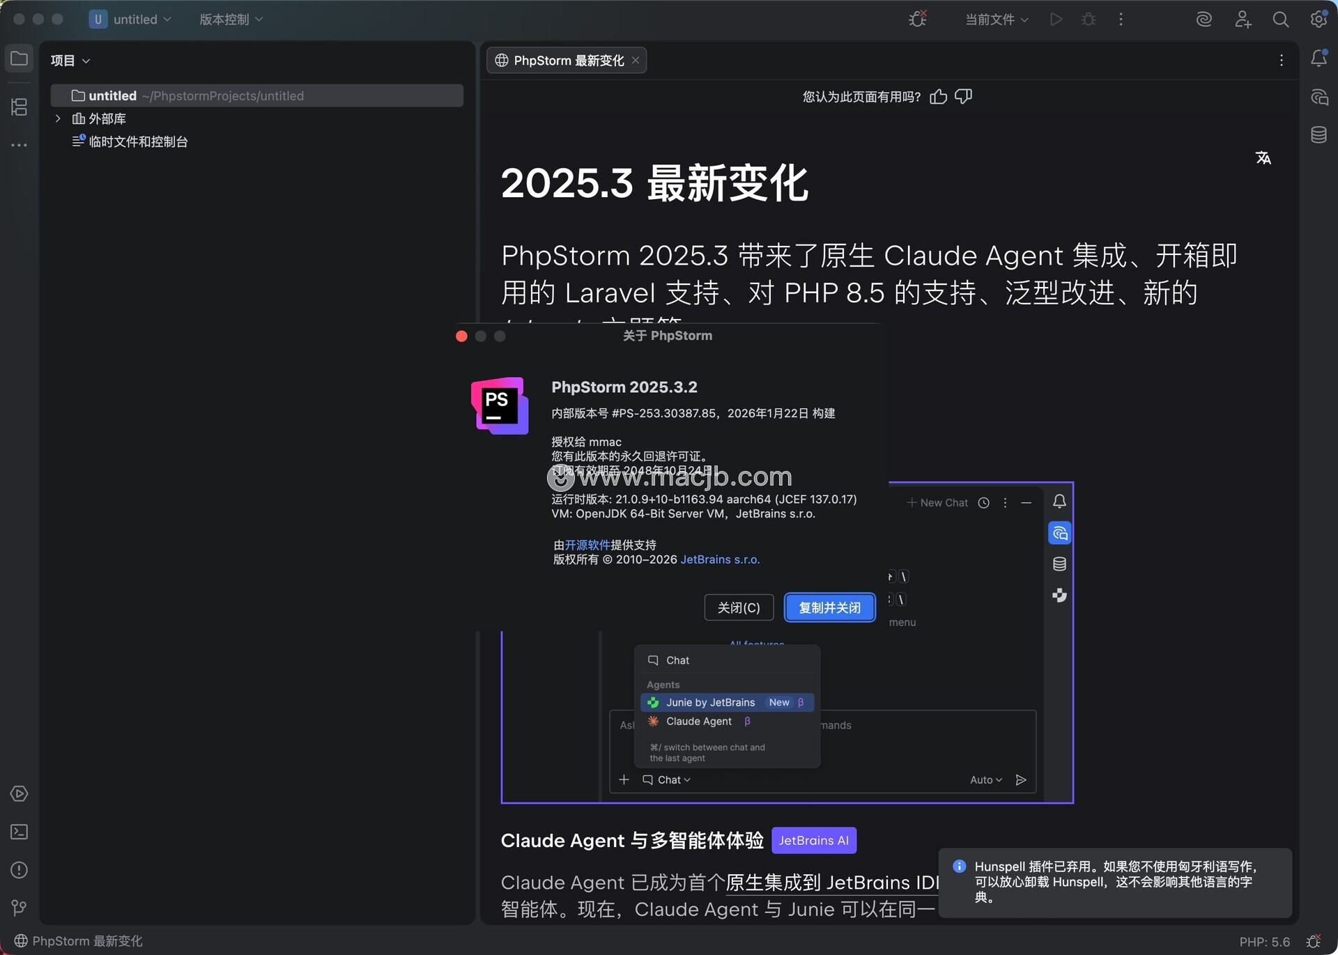Open the Problems tool window icon
The height and width of the screenshot is (955, 1338).
coord(19,870)
